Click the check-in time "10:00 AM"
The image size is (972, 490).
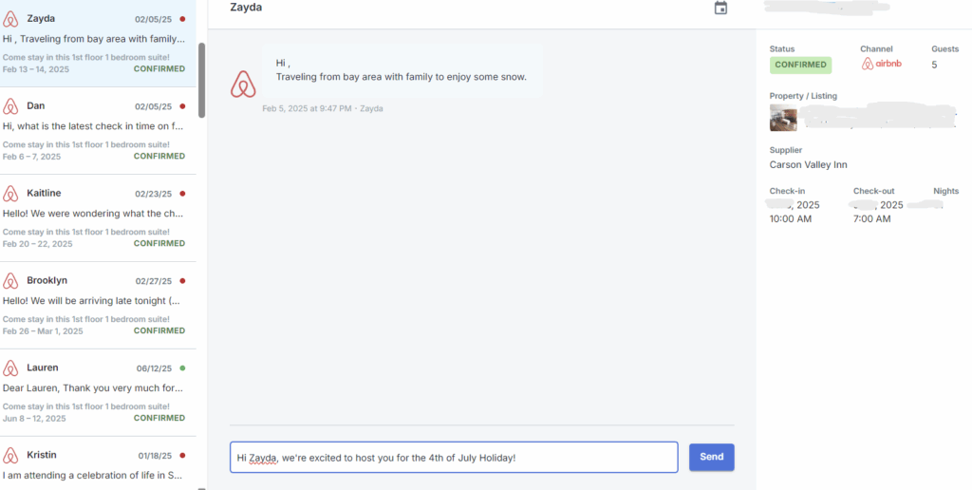(791, 219)
